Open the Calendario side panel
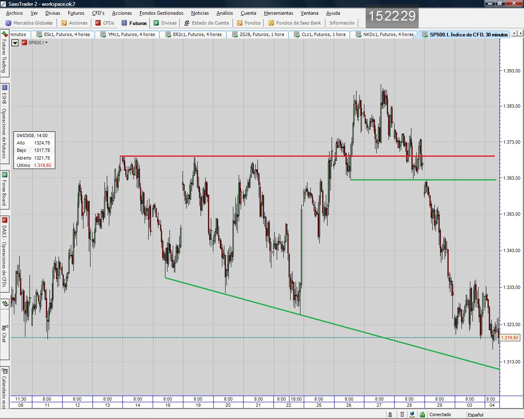524x419 pixels. point(5,387)
